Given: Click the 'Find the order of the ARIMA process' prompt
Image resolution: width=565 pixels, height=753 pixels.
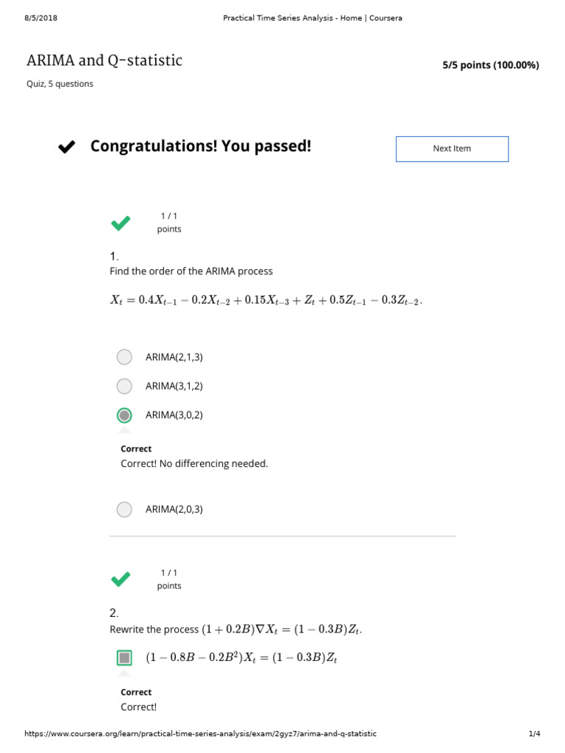Looking at the screenshot, I should click(x=191, y=271).
